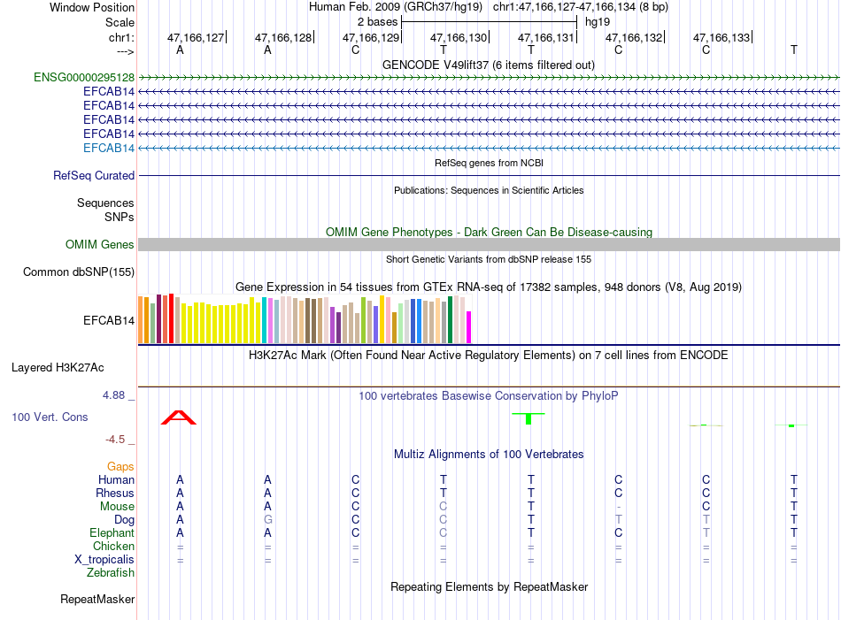Click EFCAB14 label beside GTEx expression bars
This screenshot has height=620, width=841.
[x=109, y=320]
